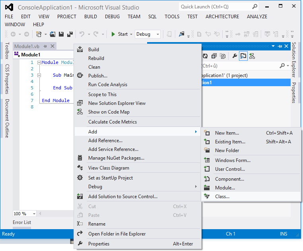Open the 100 % zoom level dropdown

(x=34, y=214)
